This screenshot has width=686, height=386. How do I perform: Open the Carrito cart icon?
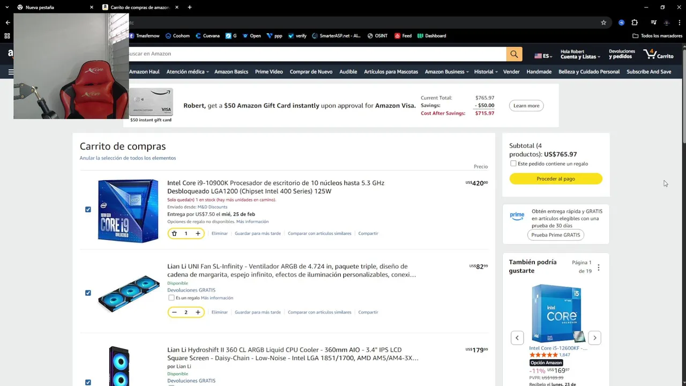(659, 54)
